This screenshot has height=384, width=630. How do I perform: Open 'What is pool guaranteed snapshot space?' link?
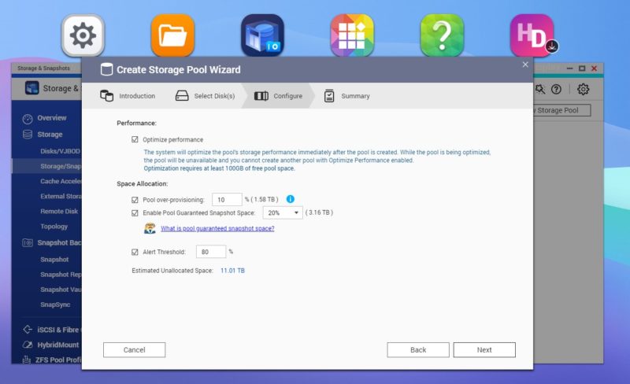(217, 228)
